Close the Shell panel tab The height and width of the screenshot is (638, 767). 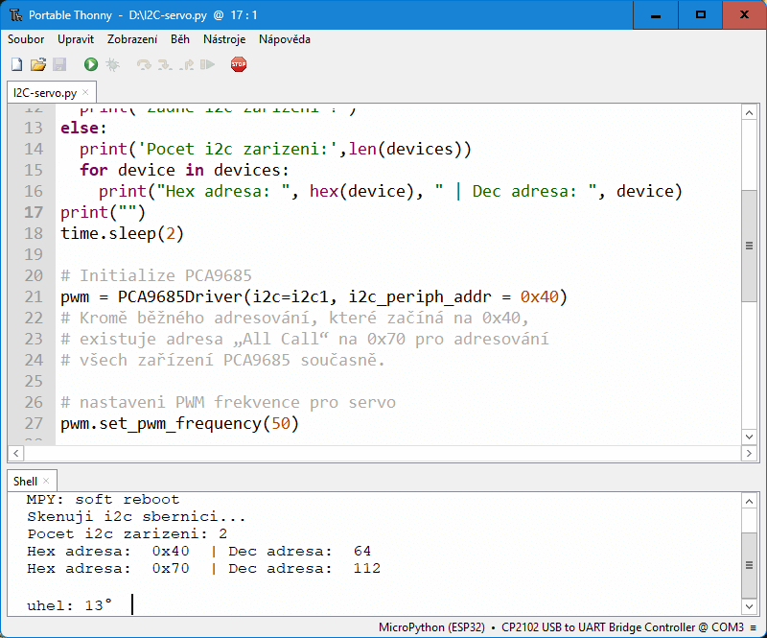click(46, 481)
